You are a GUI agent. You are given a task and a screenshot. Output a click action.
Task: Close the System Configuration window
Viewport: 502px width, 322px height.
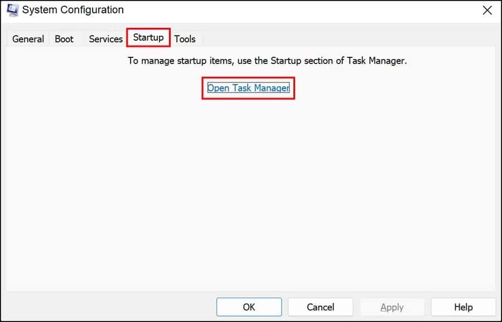point(486,9)
